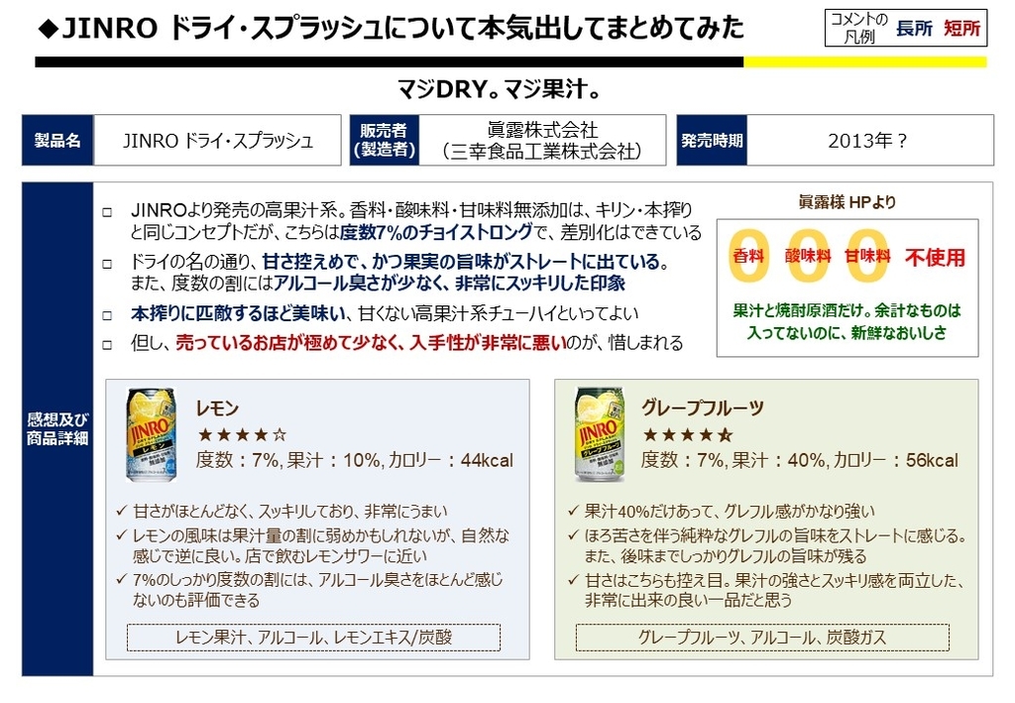1015x703 pixels.
Task: Click the 眞露様 HPより caption
Action: coord(846,202)
